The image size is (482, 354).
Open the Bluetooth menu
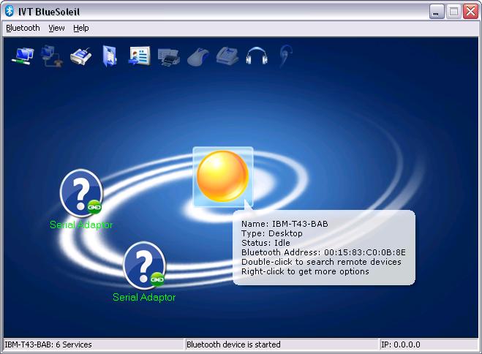(x=23, y=28)
